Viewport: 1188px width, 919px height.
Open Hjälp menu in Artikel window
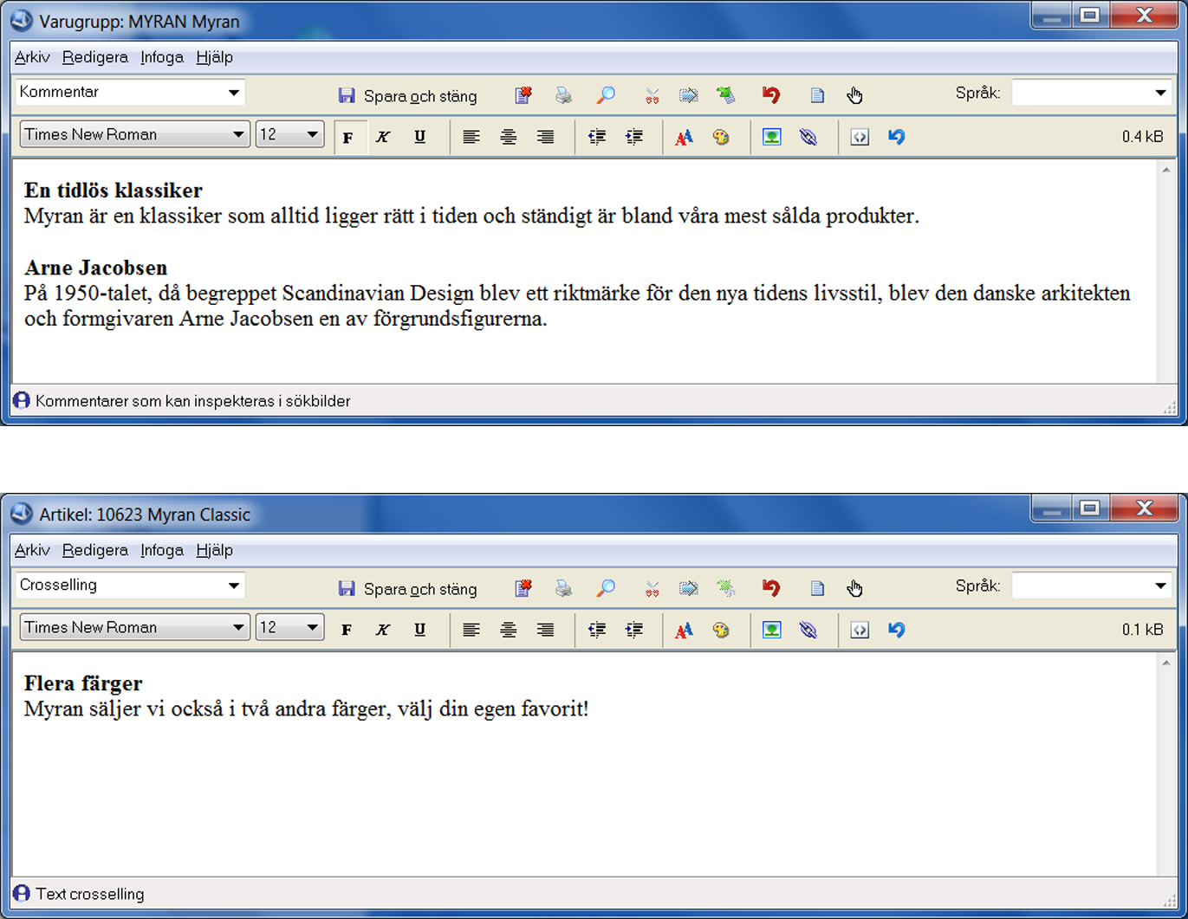214,550
